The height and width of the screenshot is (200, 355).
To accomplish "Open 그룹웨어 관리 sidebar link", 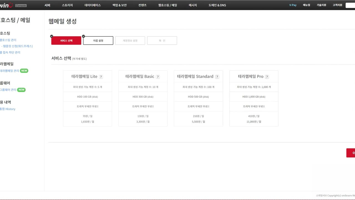I will pos(8,90).
